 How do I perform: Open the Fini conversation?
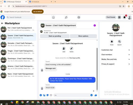tap(18, 29)
